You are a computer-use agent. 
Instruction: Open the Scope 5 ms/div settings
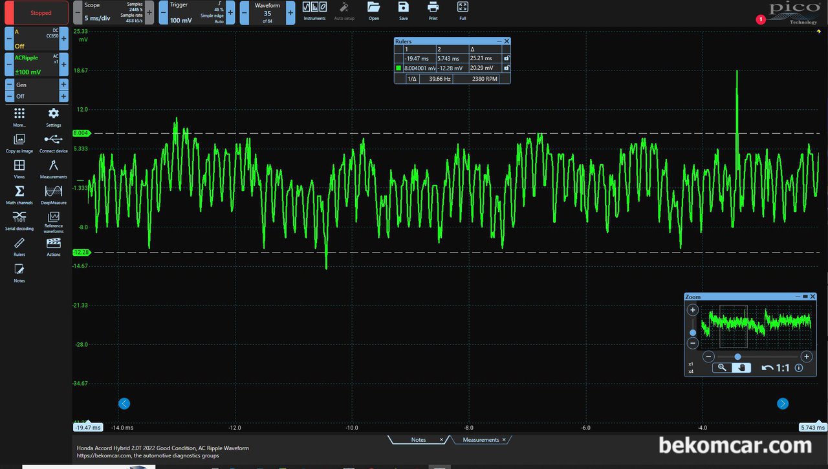coord(113,12)
